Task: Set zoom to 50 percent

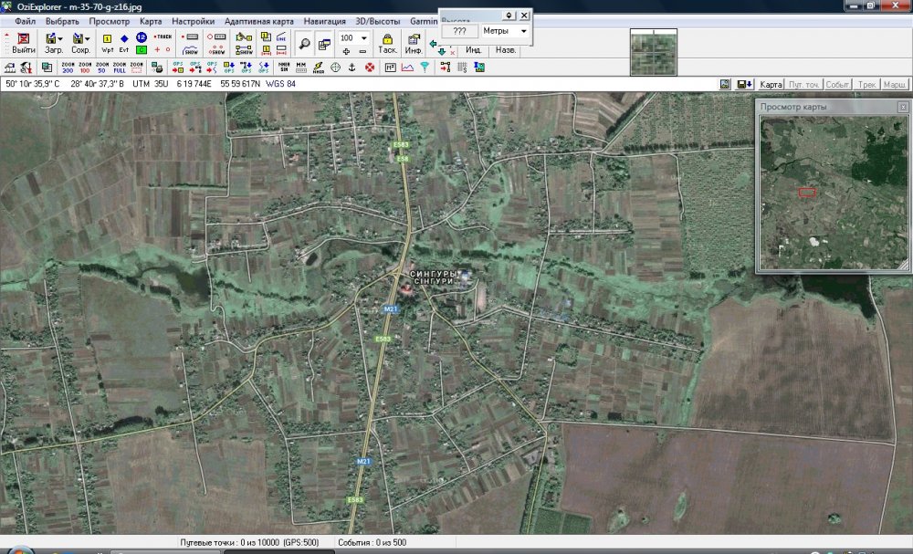Action: click(x=102, y=68)
